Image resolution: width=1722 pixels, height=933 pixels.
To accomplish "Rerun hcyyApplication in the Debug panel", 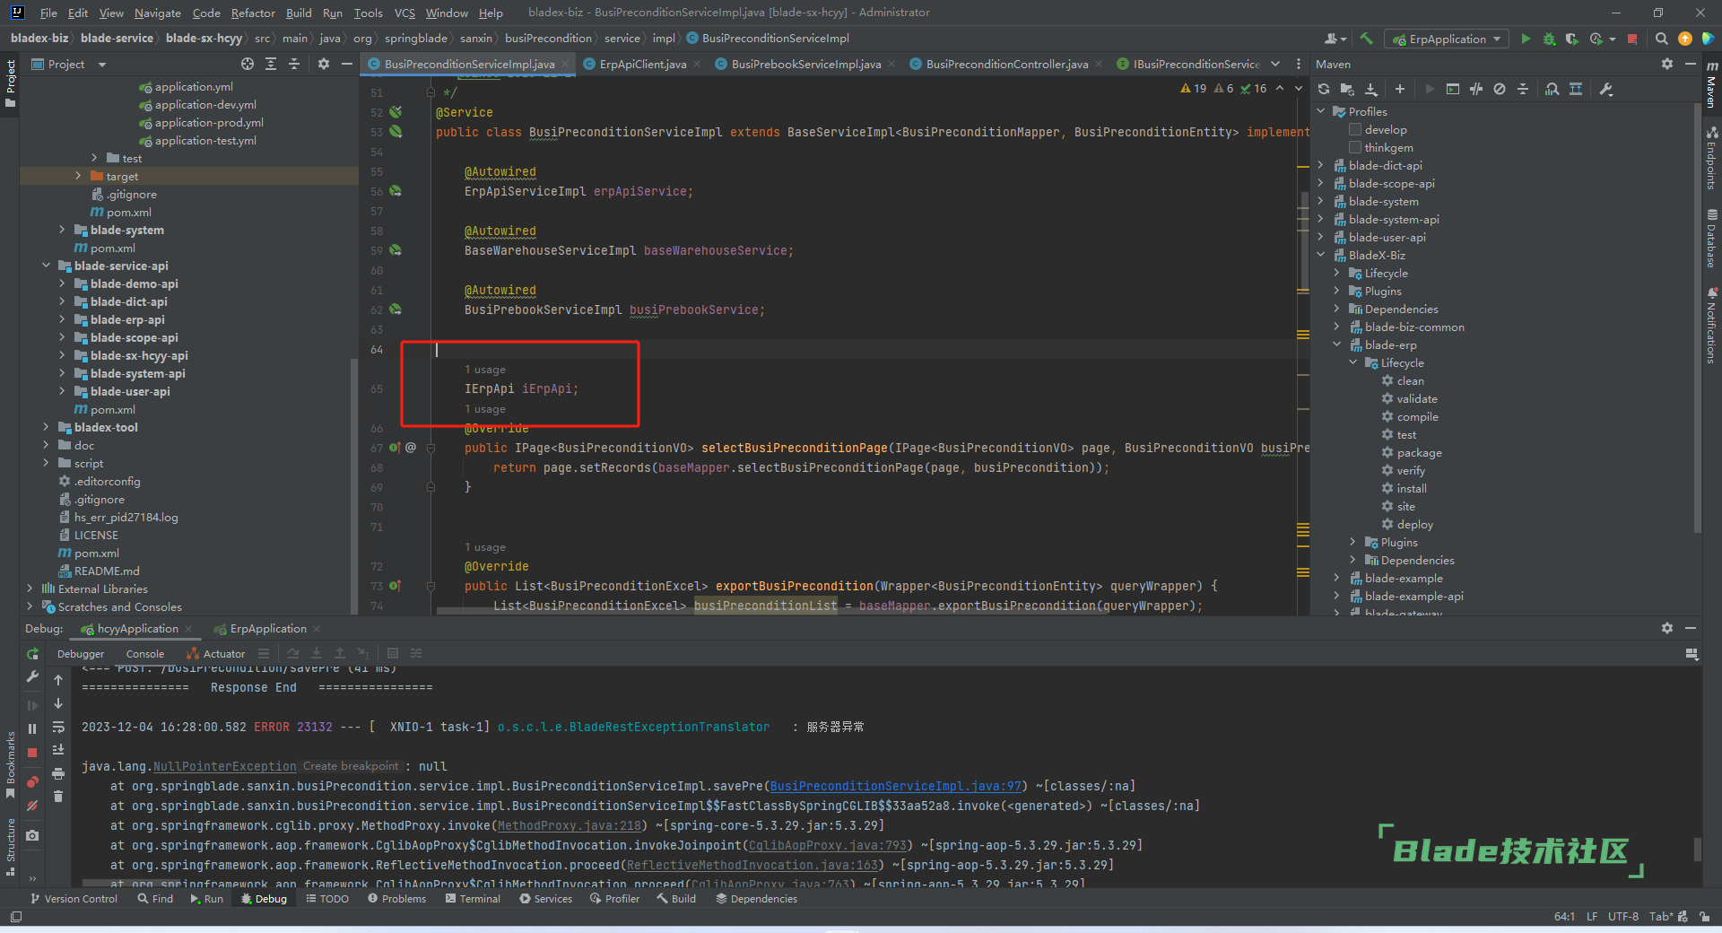I will [x=32, y=654].
